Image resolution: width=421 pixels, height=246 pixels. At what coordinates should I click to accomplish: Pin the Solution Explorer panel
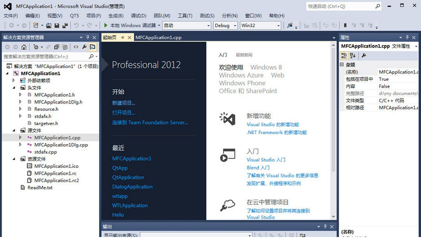[87, 37]
